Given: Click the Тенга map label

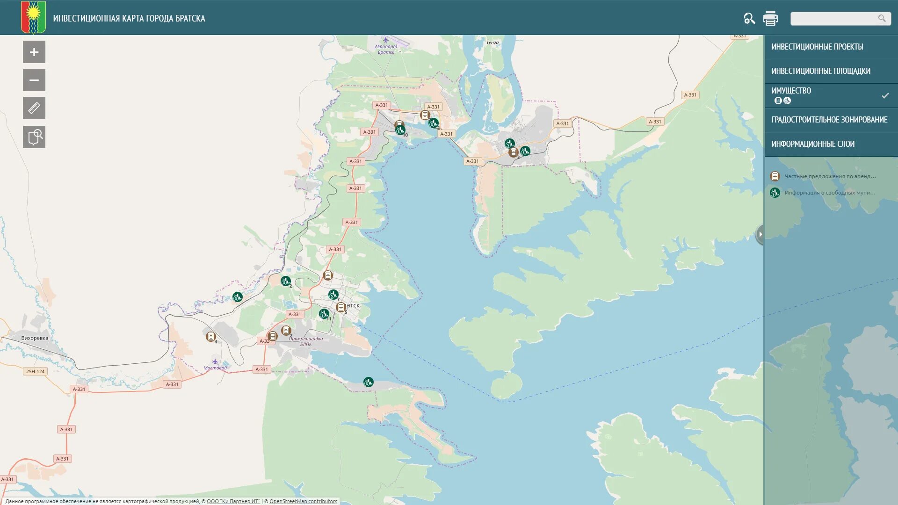Looking at the screenshot, I should [492, 43].
